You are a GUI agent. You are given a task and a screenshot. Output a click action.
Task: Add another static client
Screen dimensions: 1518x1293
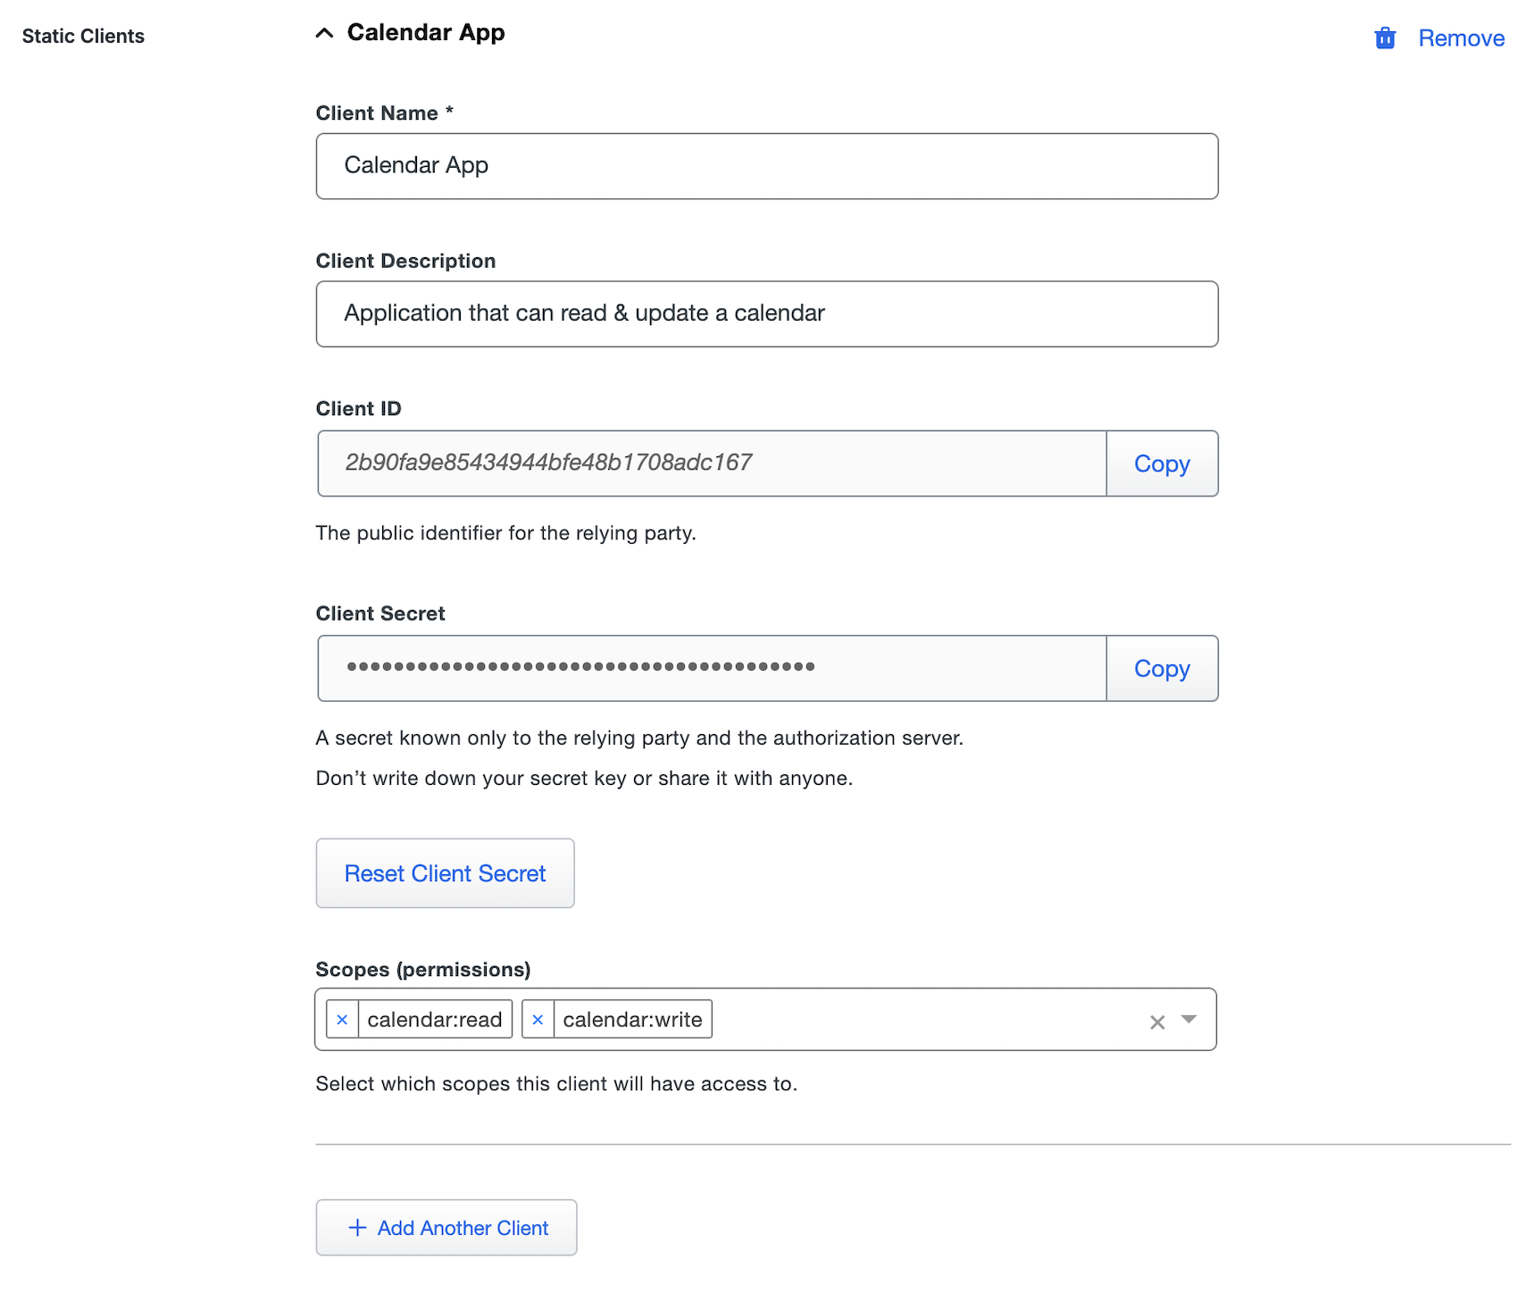point(446,1227)
